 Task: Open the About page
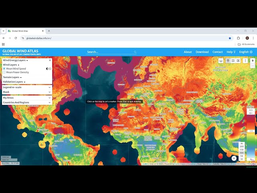pyautogui.click(x=188, y=52)
